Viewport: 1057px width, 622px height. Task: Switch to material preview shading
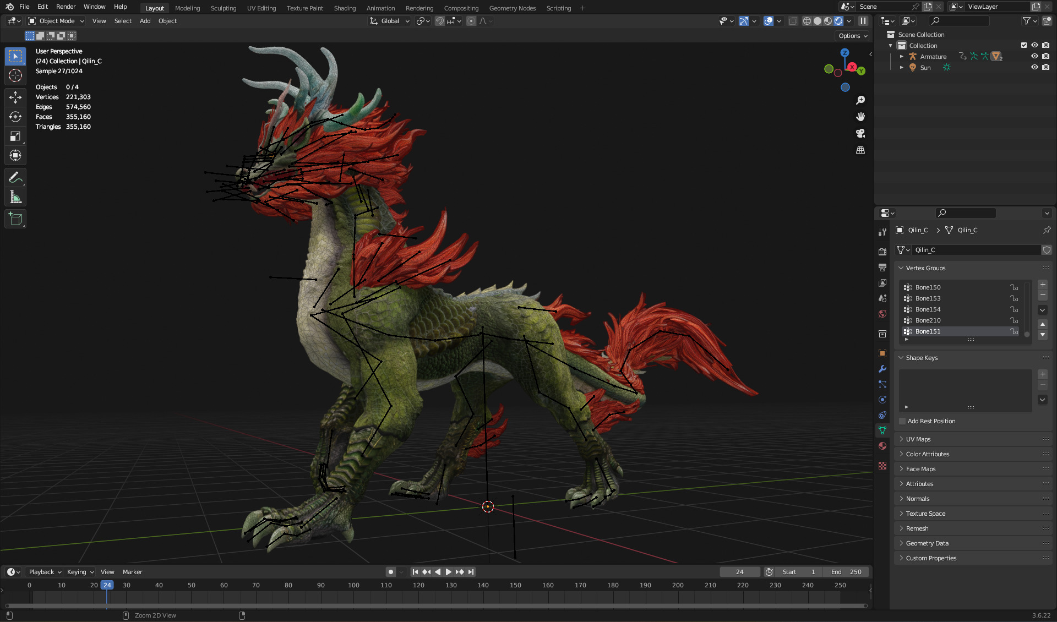tap(828, 21)
